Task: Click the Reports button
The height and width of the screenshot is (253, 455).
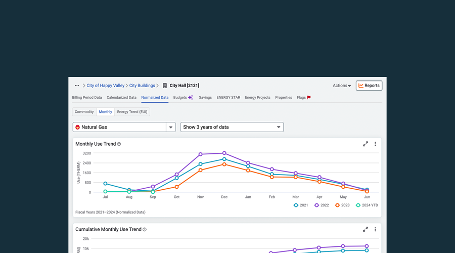Action: pyautogui.click(x=369, y=86)
